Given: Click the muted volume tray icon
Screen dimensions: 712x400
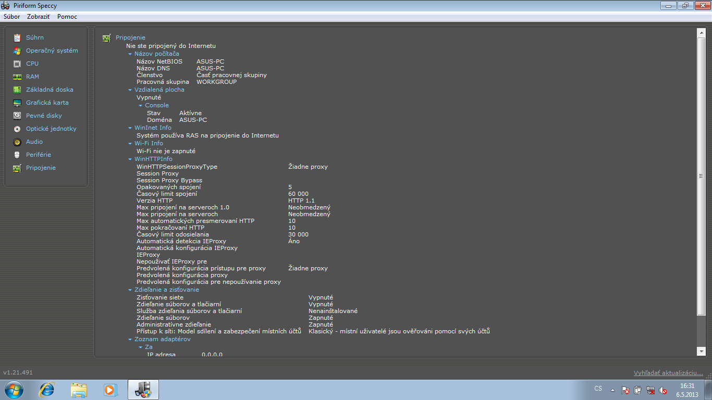Looking at the screenshot, I should click(x=663, y=390).
